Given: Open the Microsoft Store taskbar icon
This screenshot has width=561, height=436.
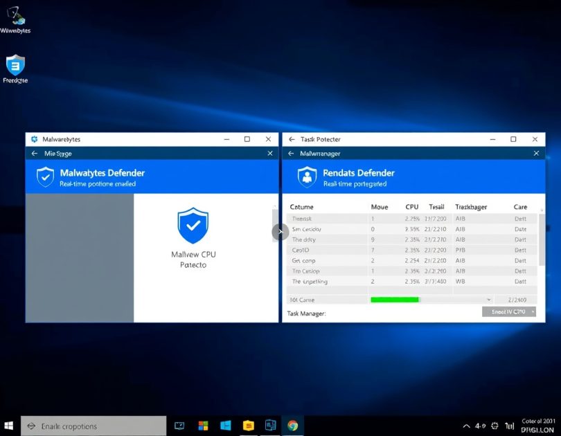Looking at the screenshot, I should click(x=203, y=426).
